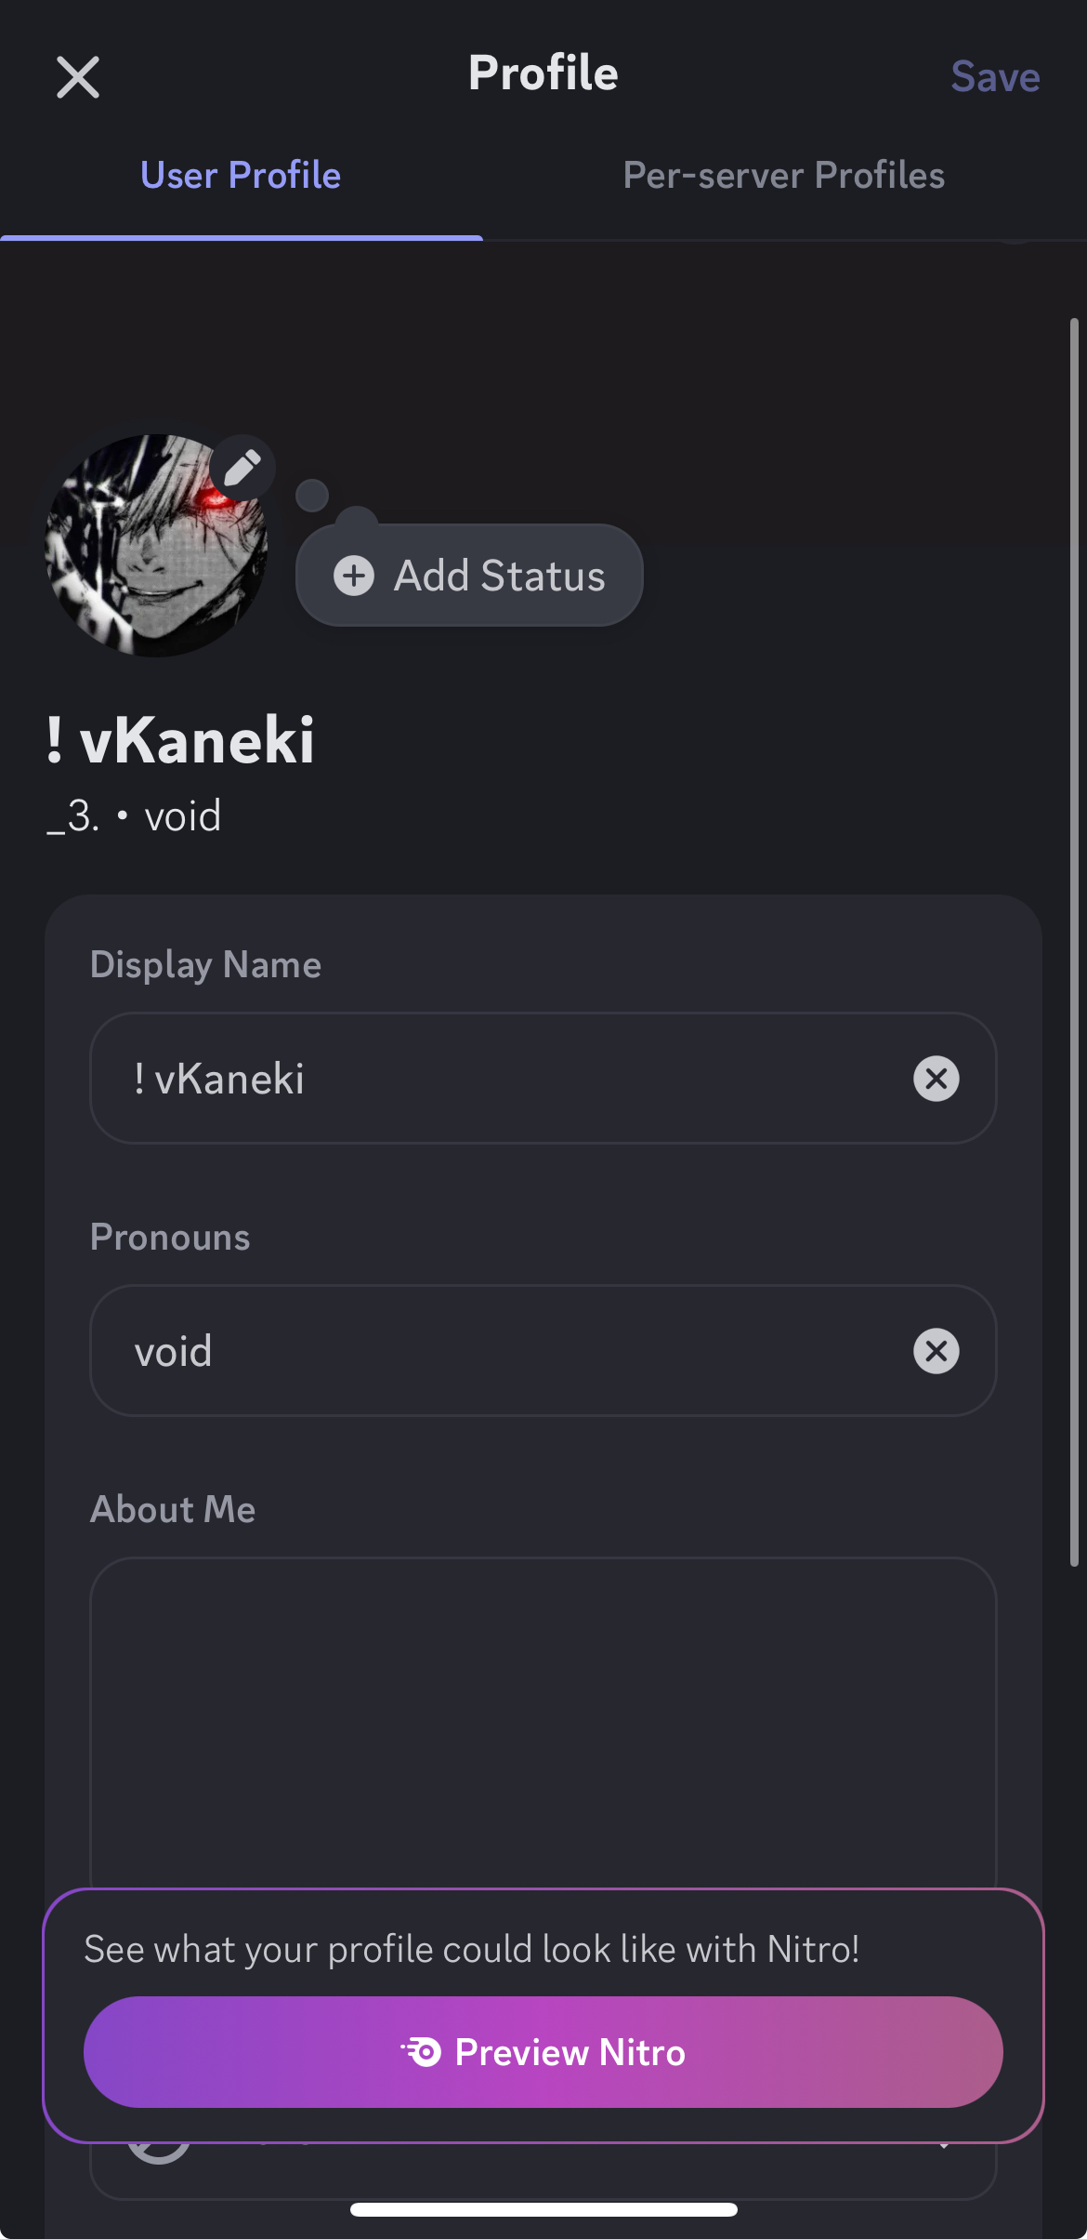Click the plus icon beside Add Status
This screenshot has height=2239, width=1087.
click(x=354, y=576)
